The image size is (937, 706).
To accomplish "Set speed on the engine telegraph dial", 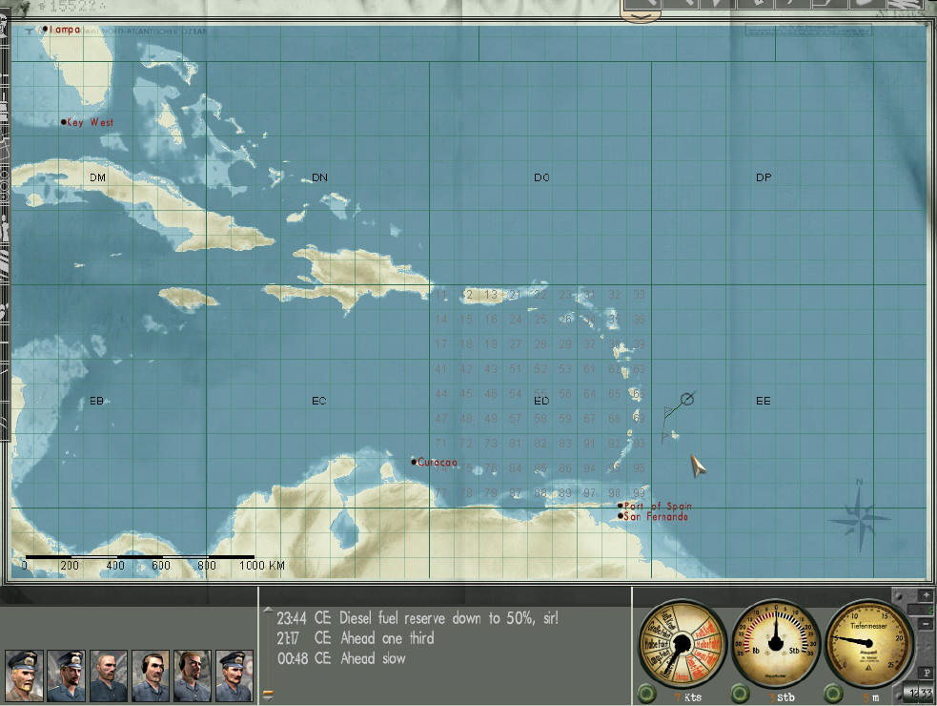I will tap(682, 643).
